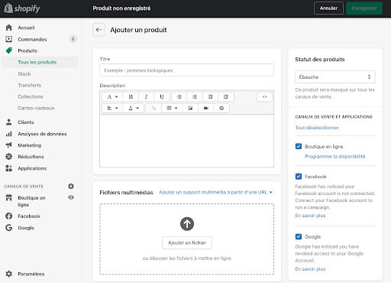Click the Marketing megaphone icon
Viewport: 391px width, 283px height.
tap(9, 145)
